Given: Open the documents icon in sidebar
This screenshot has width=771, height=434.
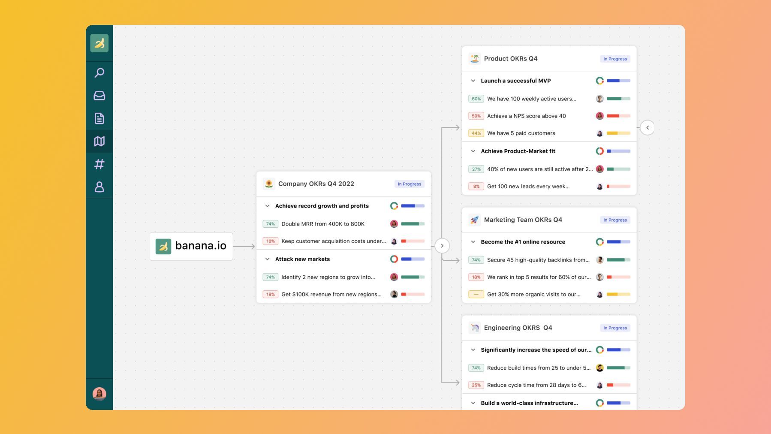Looking at the screenshot, I should point(99,118).
